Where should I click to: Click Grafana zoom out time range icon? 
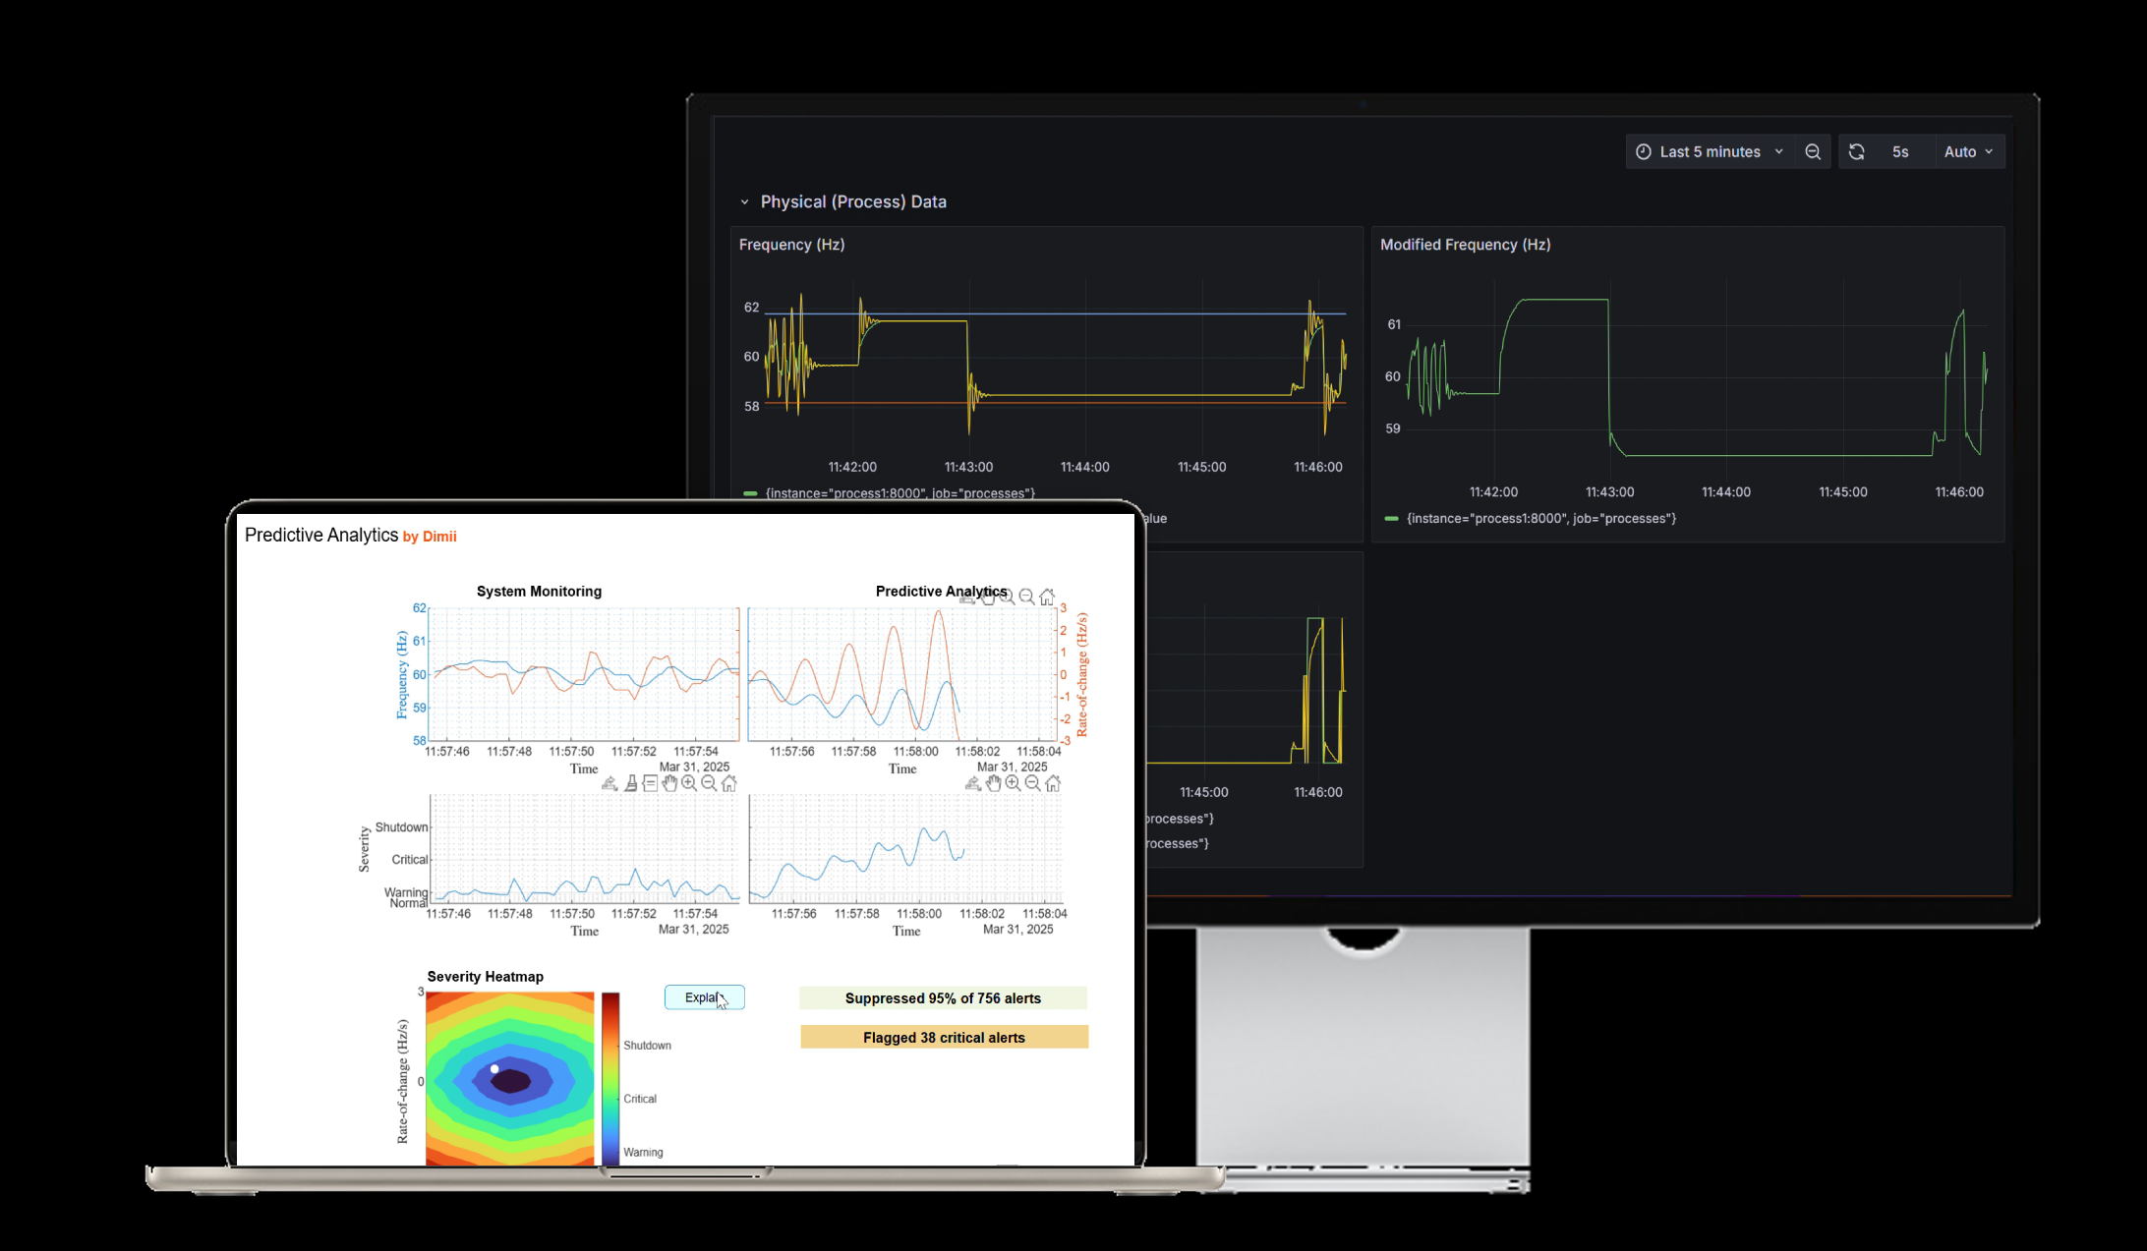click(1813, 151)
